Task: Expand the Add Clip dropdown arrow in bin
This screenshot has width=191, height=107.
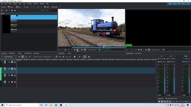Action: coord(4,11)
